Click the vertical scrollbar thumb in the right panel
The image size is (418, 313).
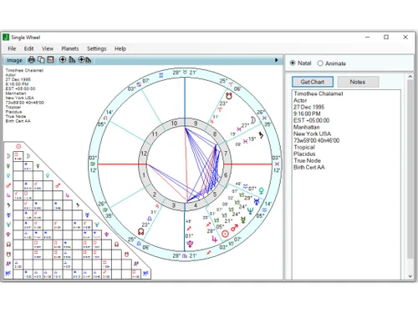pos(410,169)
